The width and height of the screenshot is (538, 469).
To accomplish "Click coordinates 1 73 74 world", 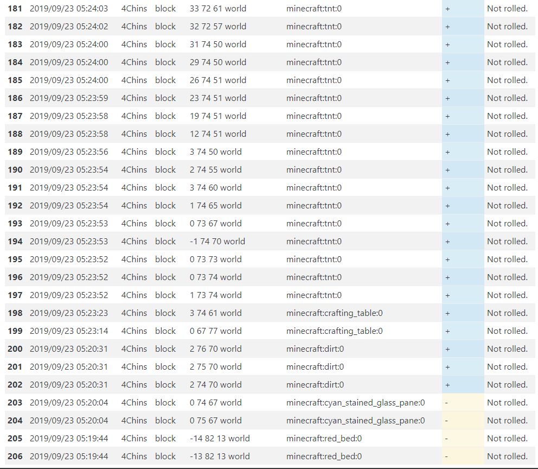I will [x=216, y=295].
